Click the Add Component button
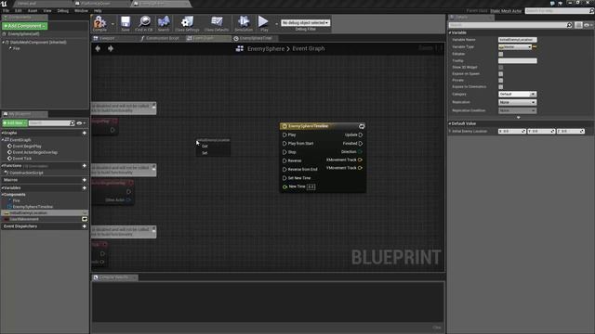Viewport: 595px width, 334px height. tap(25, 26)
